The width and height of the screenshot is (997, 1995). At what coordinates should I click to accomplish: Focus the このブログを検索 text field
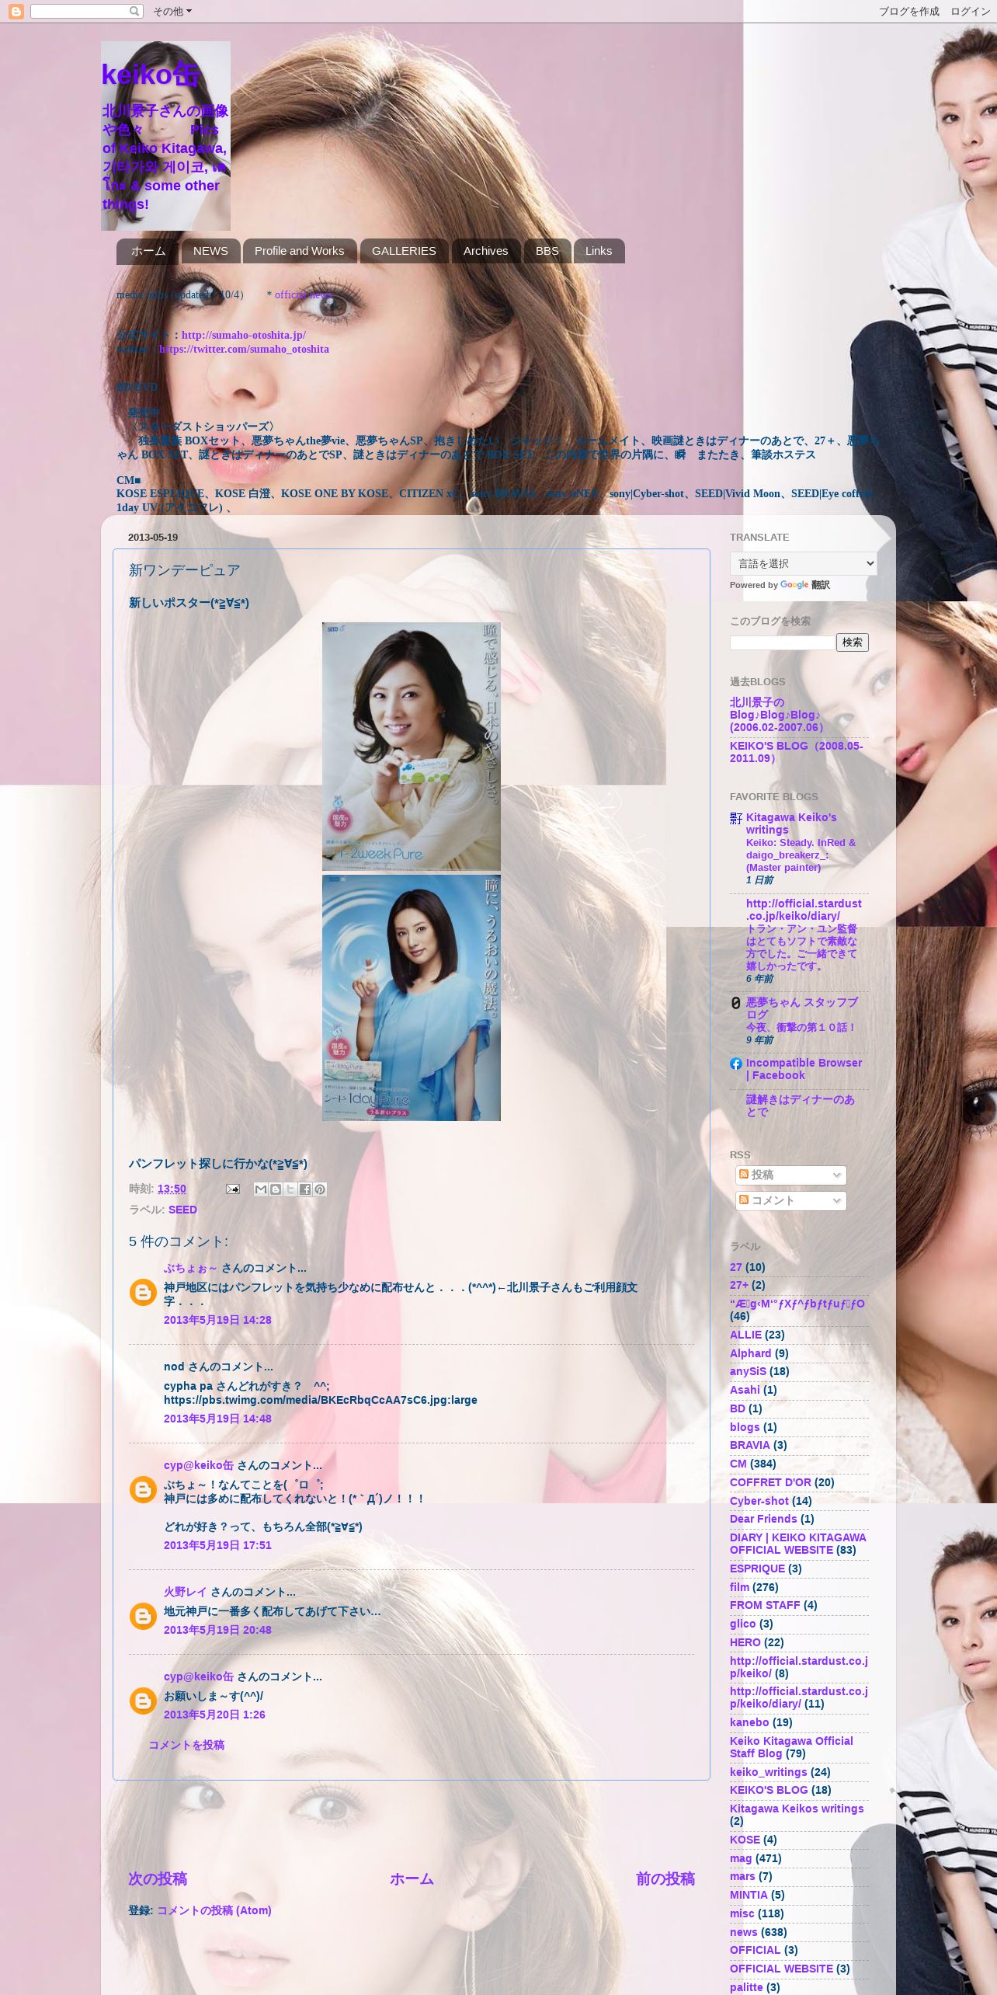coord(782,642)
